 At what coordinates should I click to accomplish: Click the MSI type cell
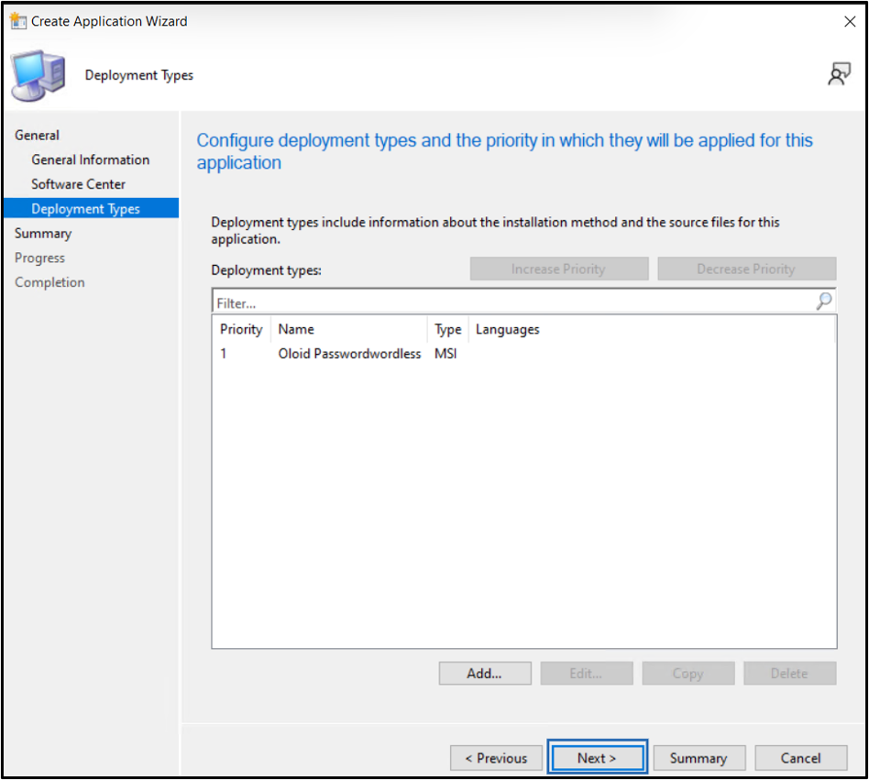click(445, 354)
